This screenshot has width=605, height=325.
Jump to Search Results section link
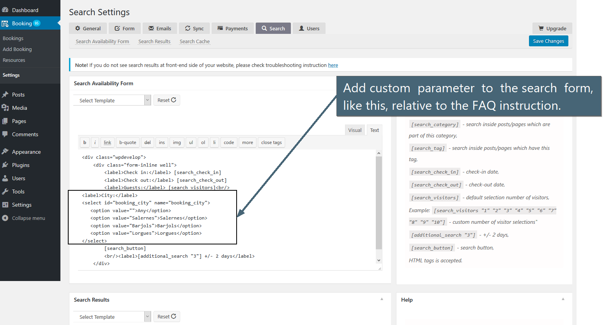(x=154, y=41)
